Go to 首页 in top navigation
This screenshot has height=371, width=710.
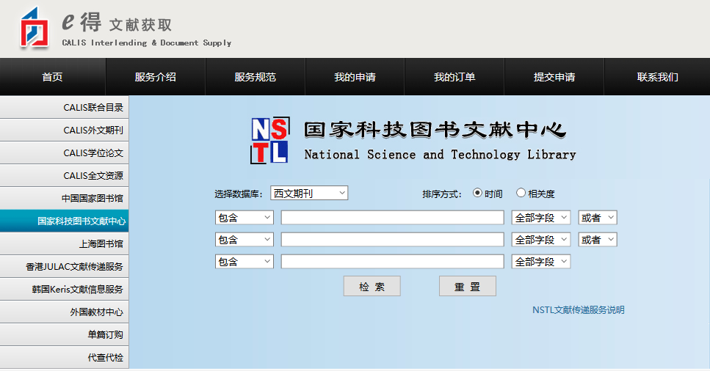(x=53, y=77)
